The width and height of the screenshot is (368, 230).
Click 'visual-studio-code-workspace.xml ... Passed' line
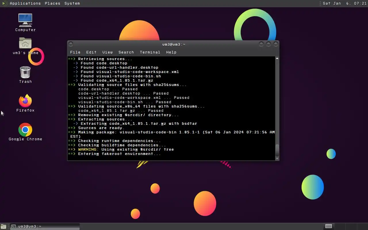pos(134,98)
